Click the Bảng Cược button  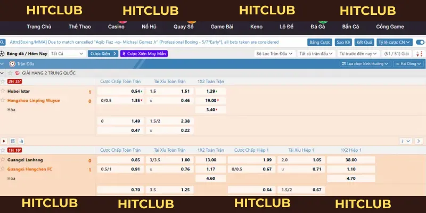pos(320,43)
